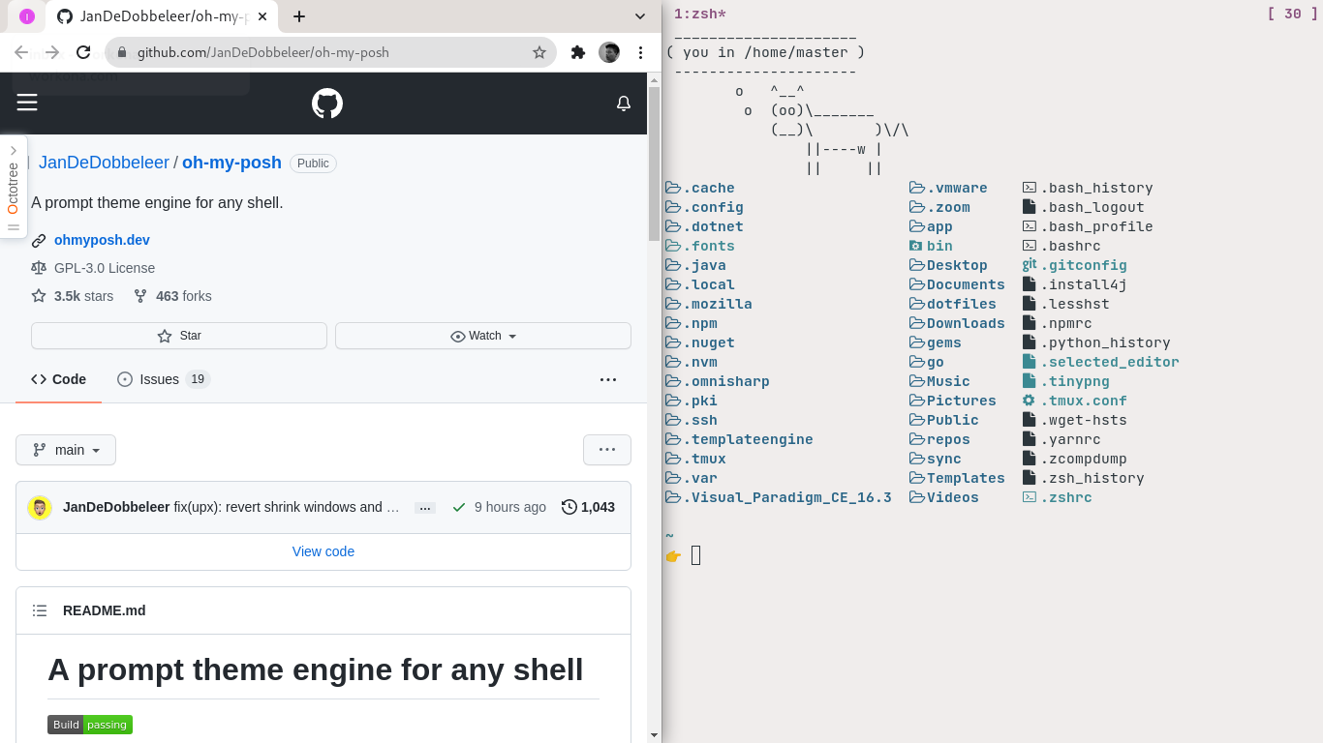Open more repository tabs ellipsis
This screenshot has height=743, width=1323.
pos(608,379)
